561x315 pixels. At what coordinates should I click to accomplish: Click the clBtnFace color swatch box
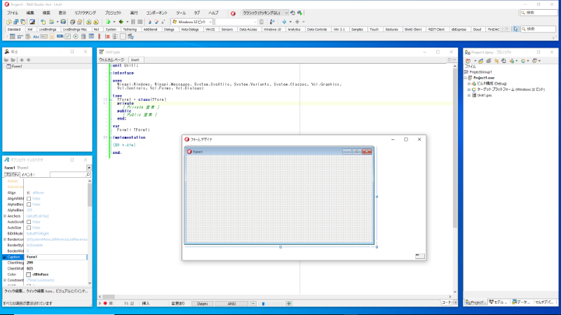pyautogui.click(x=29, y=274)
